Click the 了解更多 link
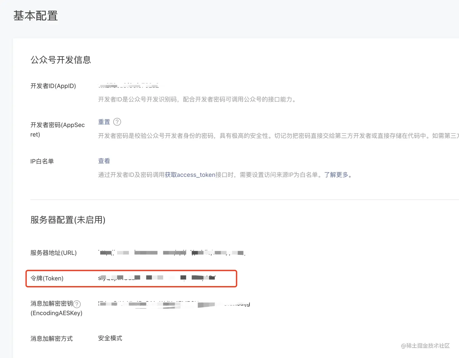The image size is (459, 358). (x=336, y=175)
